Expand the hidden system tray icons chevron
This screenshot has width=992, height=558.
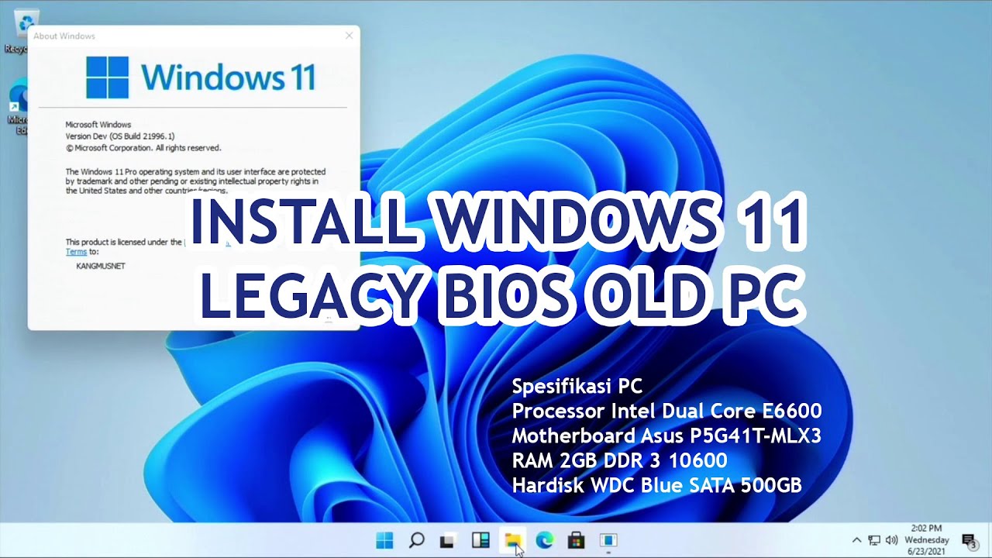click(x=856, y=540)
